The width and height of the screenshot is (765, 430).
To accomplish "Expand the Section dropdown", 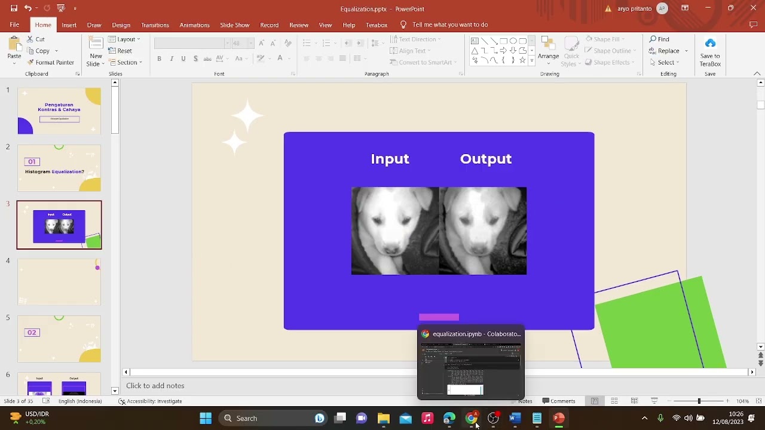I will click(x=125, y=62).
